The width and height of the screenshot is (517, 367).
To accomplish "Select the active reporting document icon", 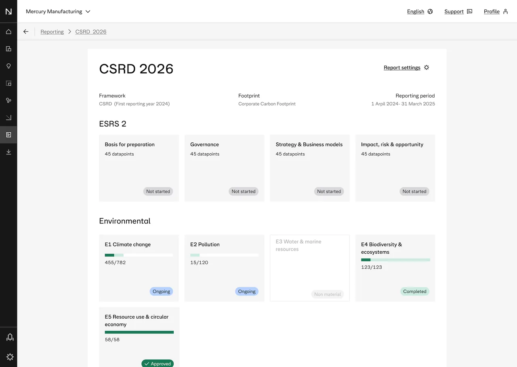I will coord(8,135).
